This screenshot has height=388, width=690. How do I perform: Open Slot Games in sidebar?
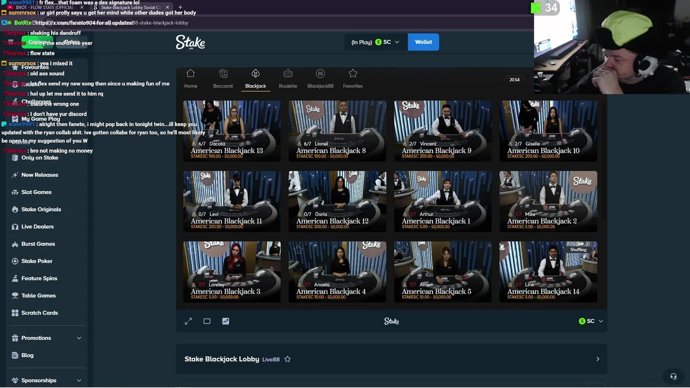[x=36, y=192]
